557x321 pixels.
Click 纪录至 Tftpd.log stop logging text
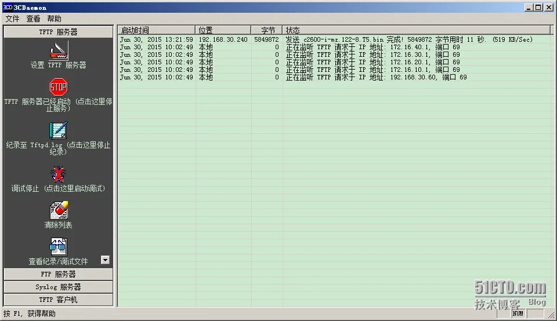(x=58, y=148)
